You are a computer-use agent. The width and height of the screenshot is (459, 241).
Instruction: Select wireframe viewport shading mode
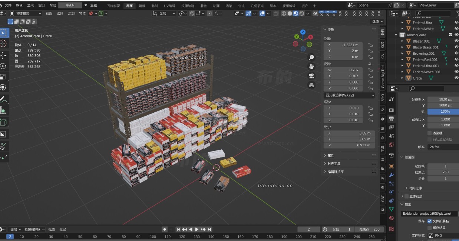point(284,13)
